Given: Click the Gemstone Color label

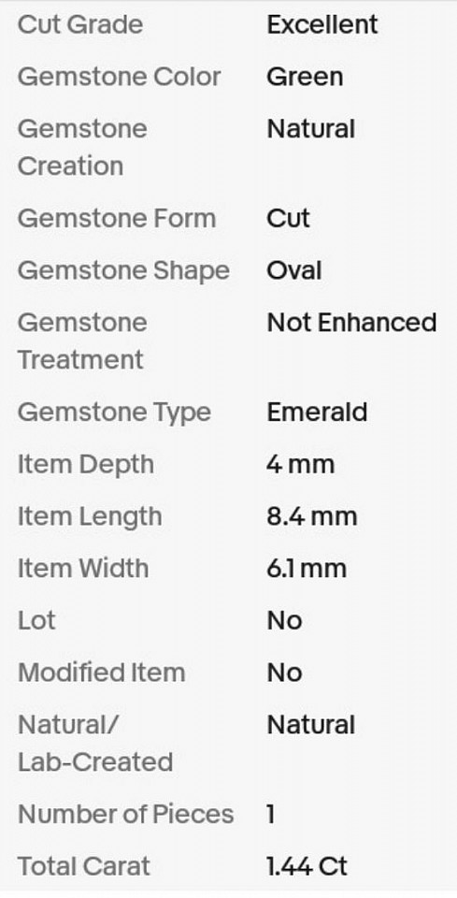Looking at the screenshot, I should [x=119, y=77].
